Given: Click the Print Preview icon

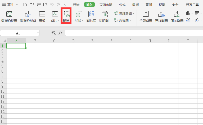Looking at the screenshot, I should (45, 5).
